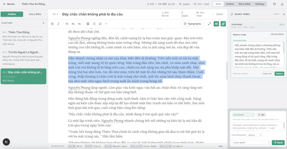The image size is (287, 149).
Task: Switch to the Write tab
Action: 218,4
